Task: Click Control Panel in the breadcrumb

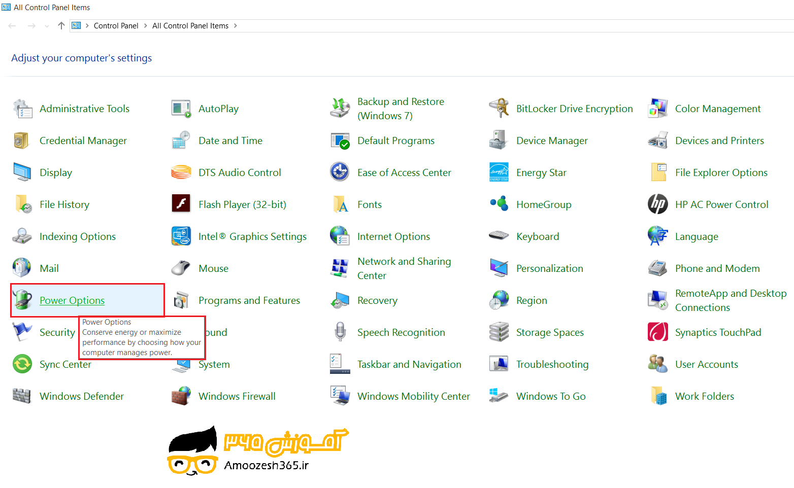Action: click(116, 25)
